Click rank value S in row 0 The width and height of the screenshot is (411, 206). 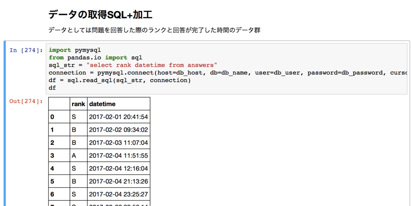coord(78,117)
